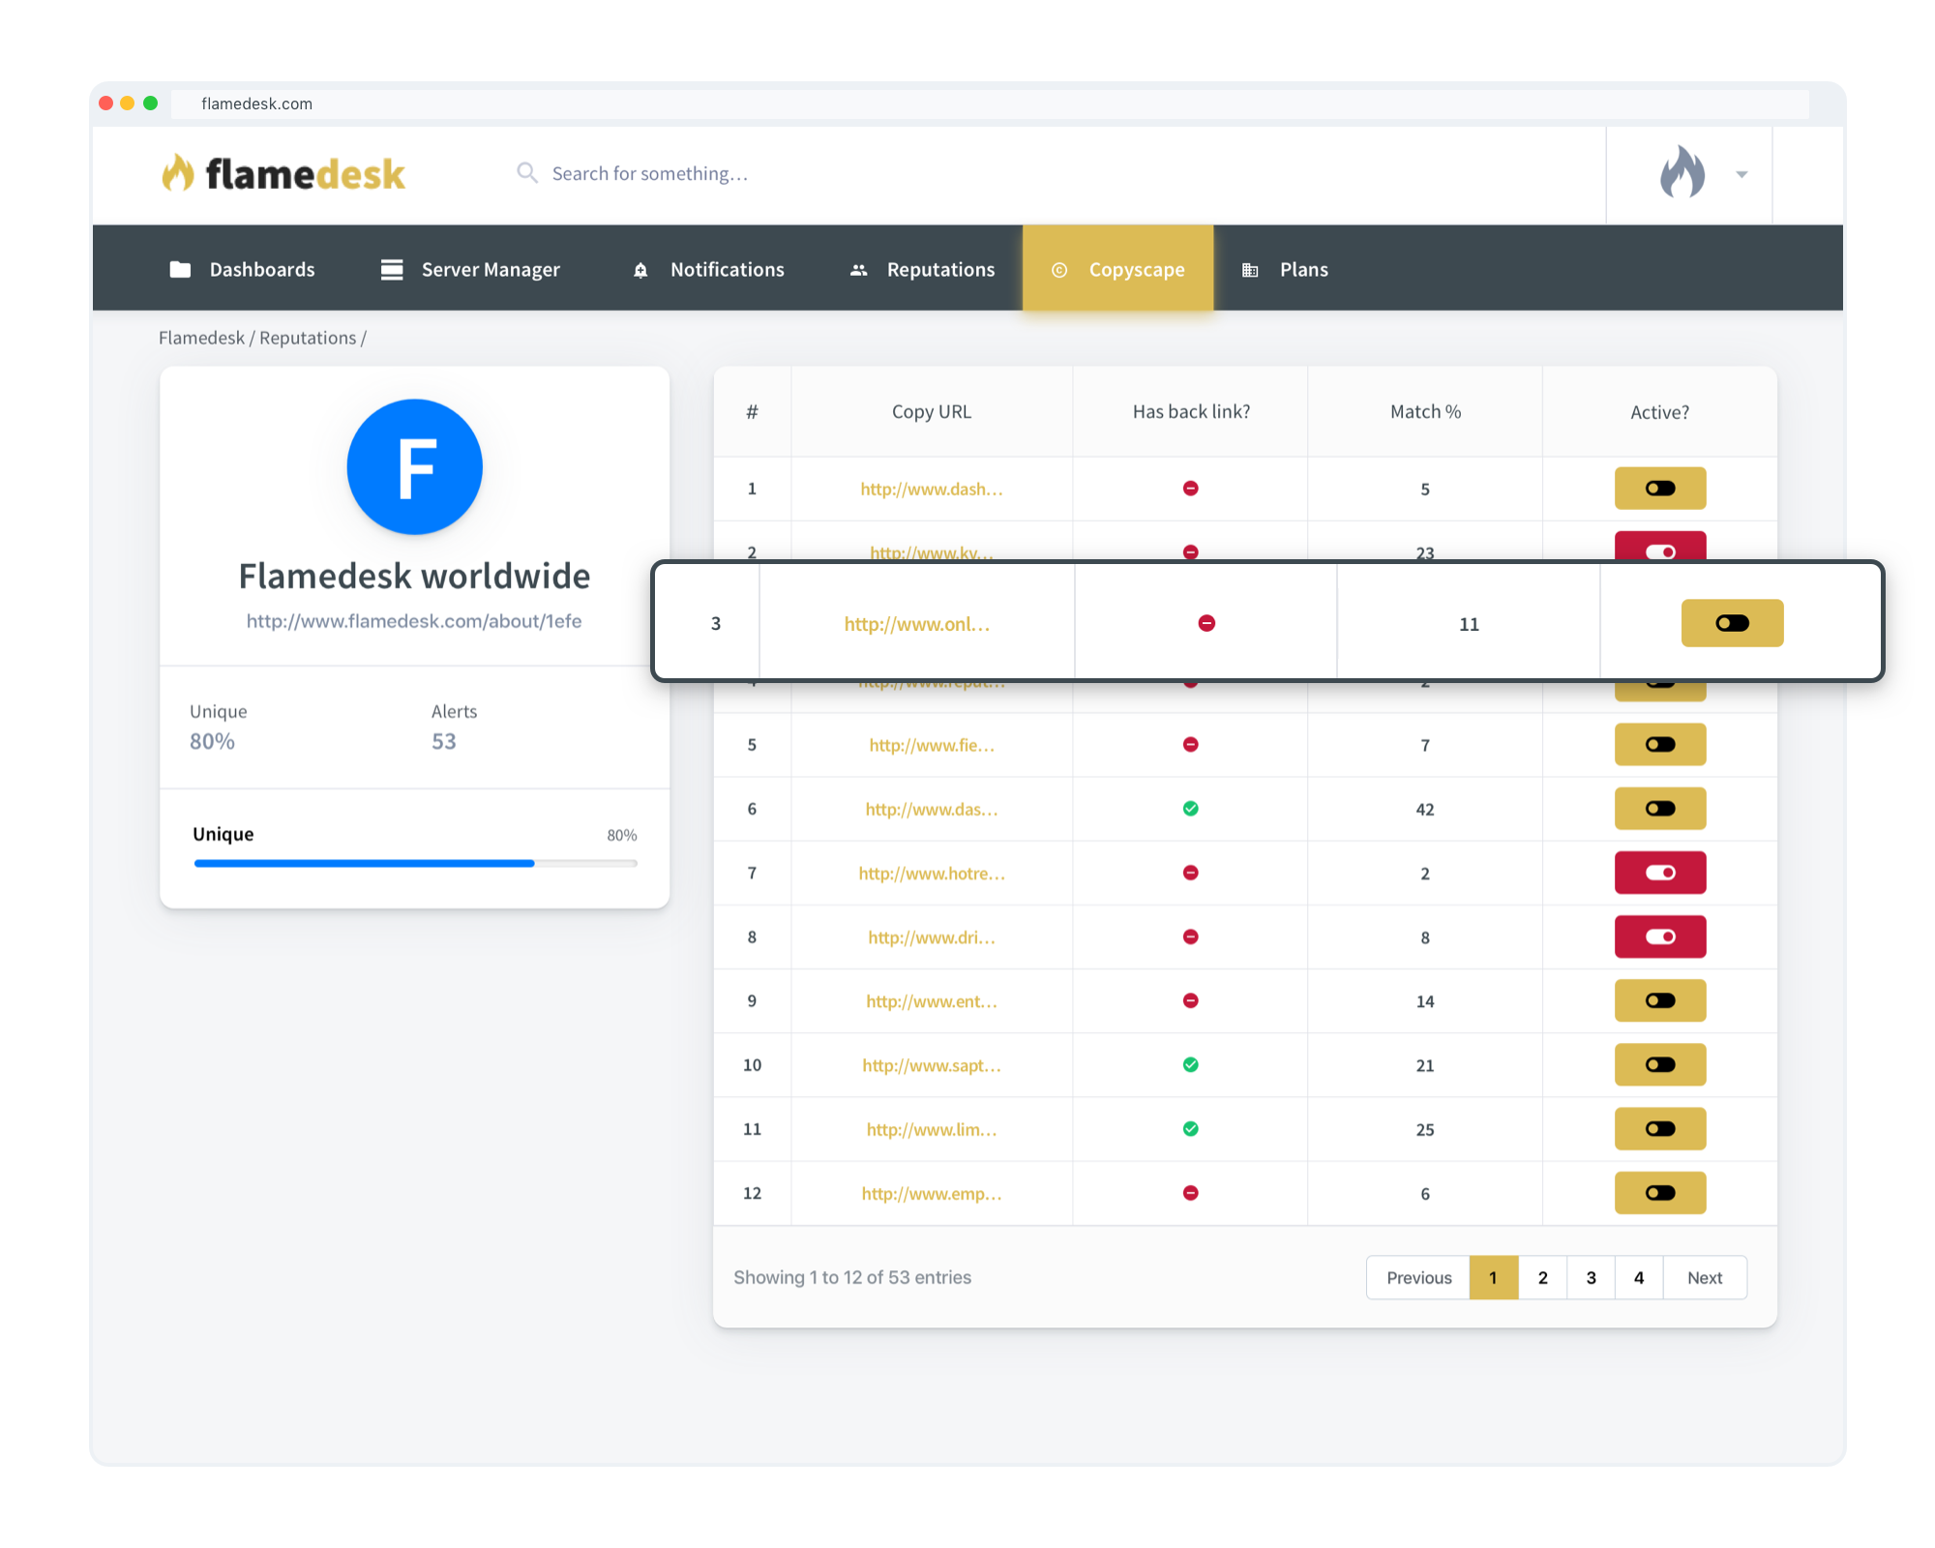Click the Server Manager list icon
1935x1548 pixels.
[x=392, y=269]
